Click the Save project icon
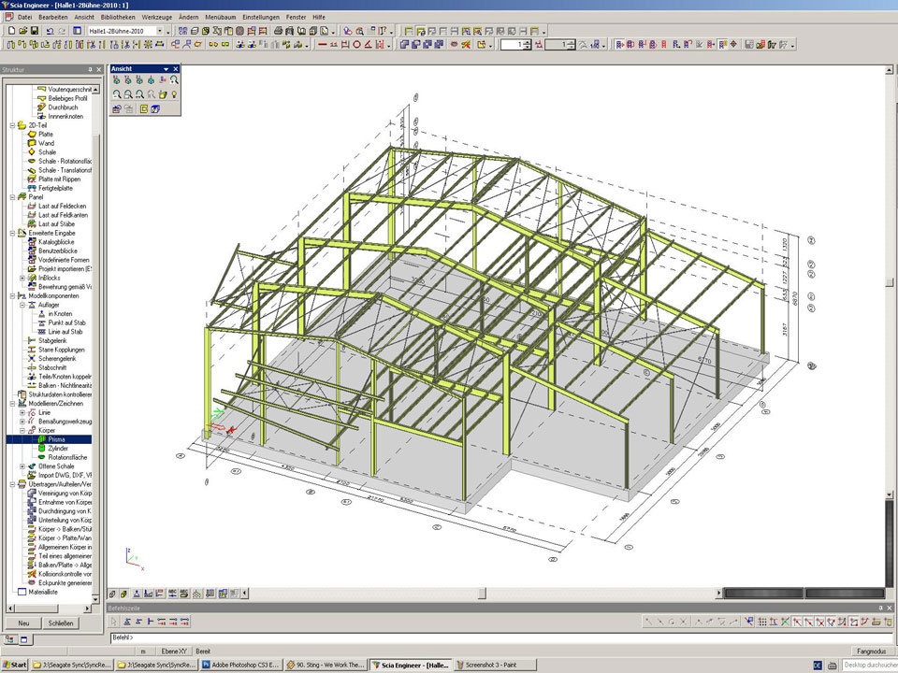The image size is (898, 673). pos(35,31)
